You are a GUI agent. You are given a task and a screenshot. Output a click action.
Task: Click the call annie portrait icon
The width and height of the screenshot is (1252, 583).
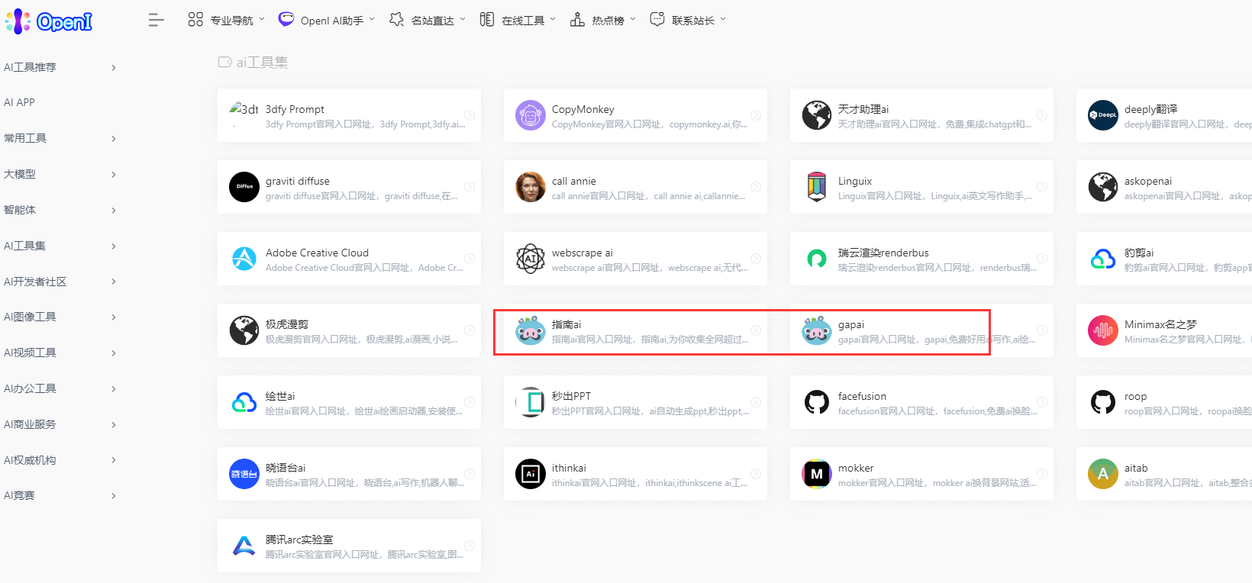click(531, 187)
